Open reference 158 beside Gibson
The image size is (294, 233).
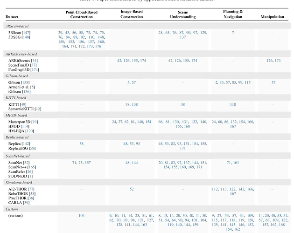[25, 82]
